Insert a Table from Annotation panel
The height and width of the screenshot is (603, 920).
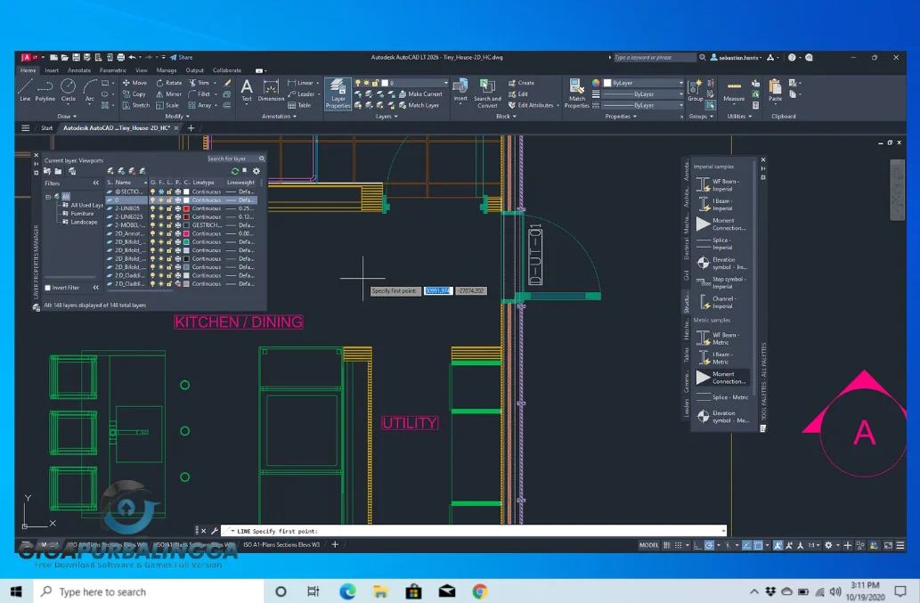point(299,105)
